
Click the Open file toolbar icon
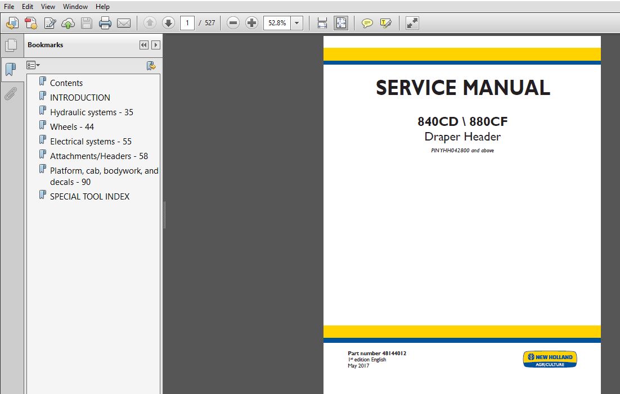coord(12,23)
